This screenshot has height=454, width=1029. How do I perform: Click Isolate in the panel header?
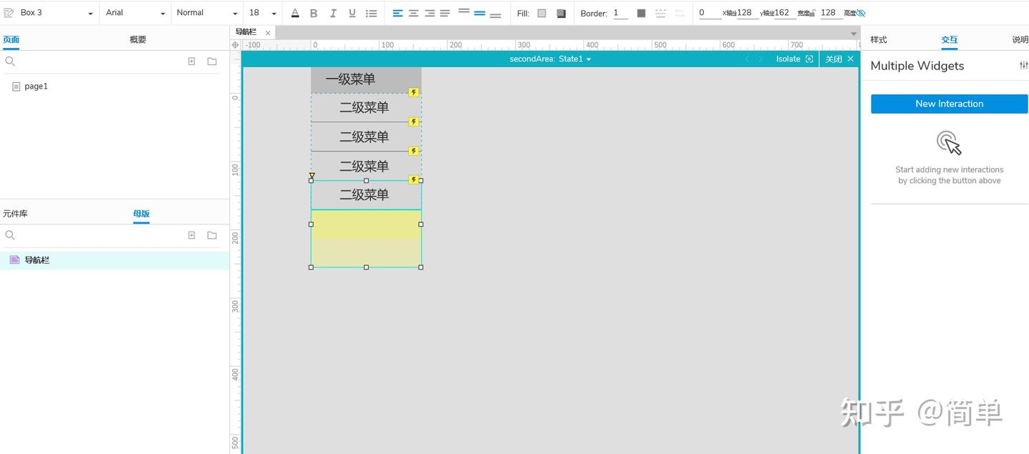788,59
